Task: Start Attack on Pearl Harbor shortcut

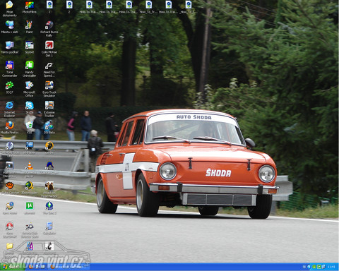Action: [x=49, y=186]
